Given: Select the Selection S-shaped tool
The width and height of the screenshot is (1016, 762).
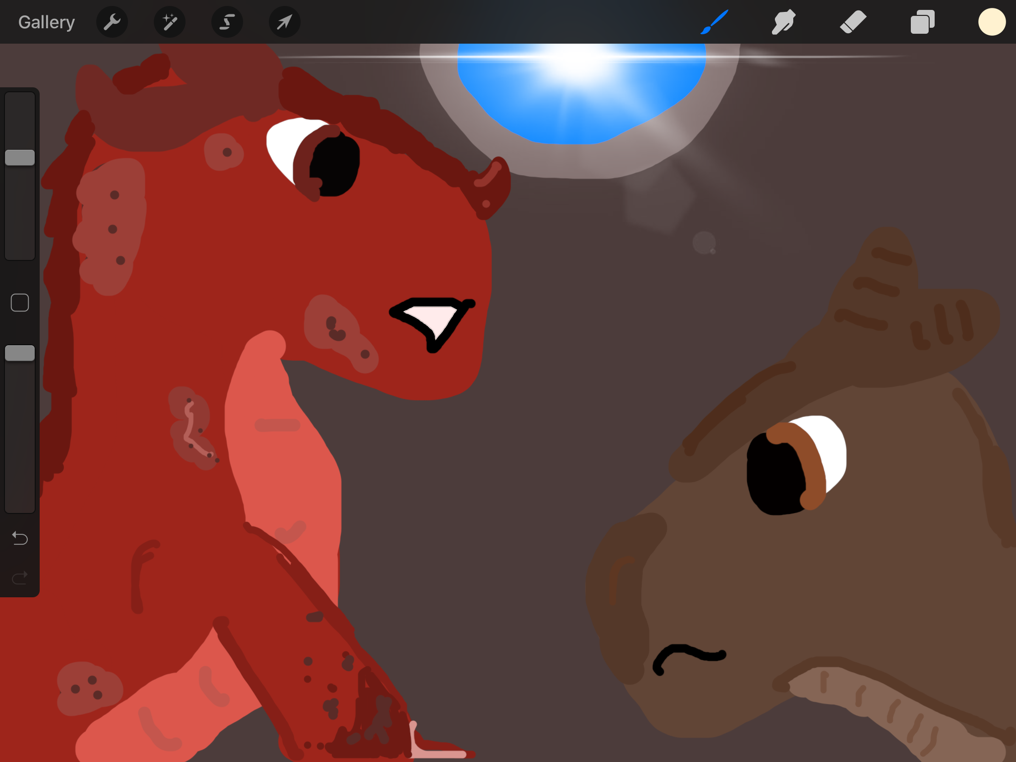Looking at the screenshot, I should (227, 22).
